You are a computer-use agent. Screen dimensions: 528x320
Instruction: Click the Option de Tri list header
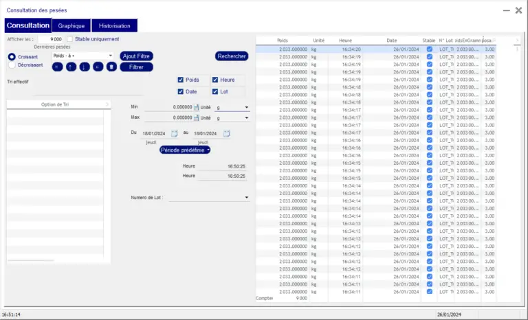click(55, 104)
